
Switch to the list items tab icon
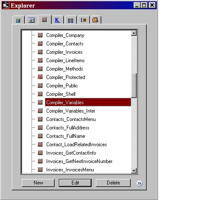84,20
